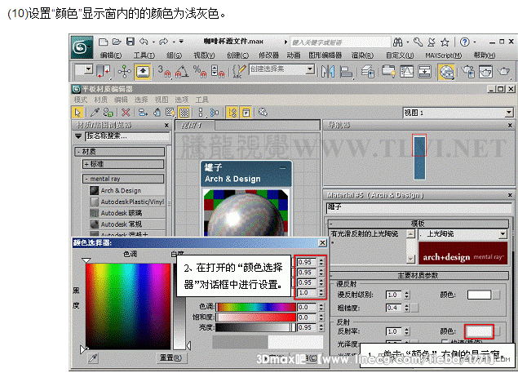Click the 饱和度 saturation slider bar
The image size is (518, 373).
point(255,317)
